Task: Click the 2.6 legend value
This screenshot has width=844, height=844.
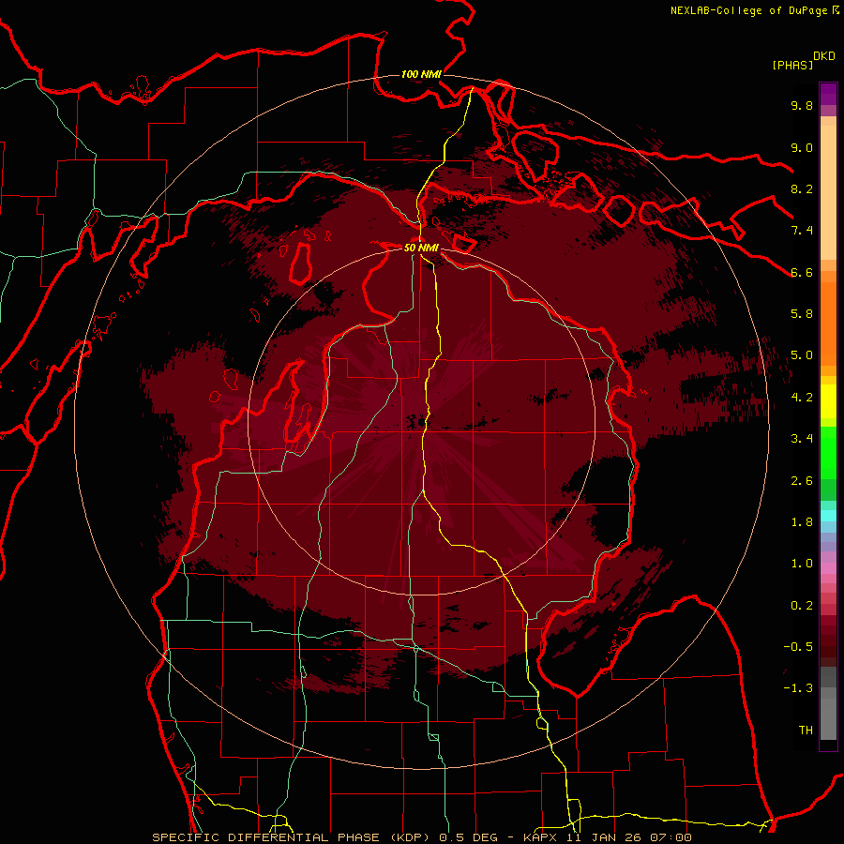Action: click(x=802, y=481)
